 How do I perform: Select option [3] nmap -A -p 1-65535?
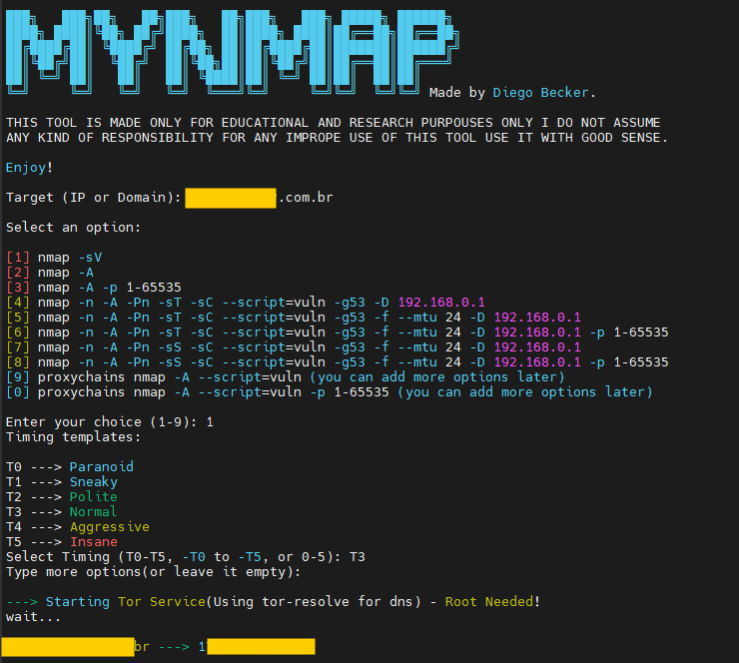[93, 288]
